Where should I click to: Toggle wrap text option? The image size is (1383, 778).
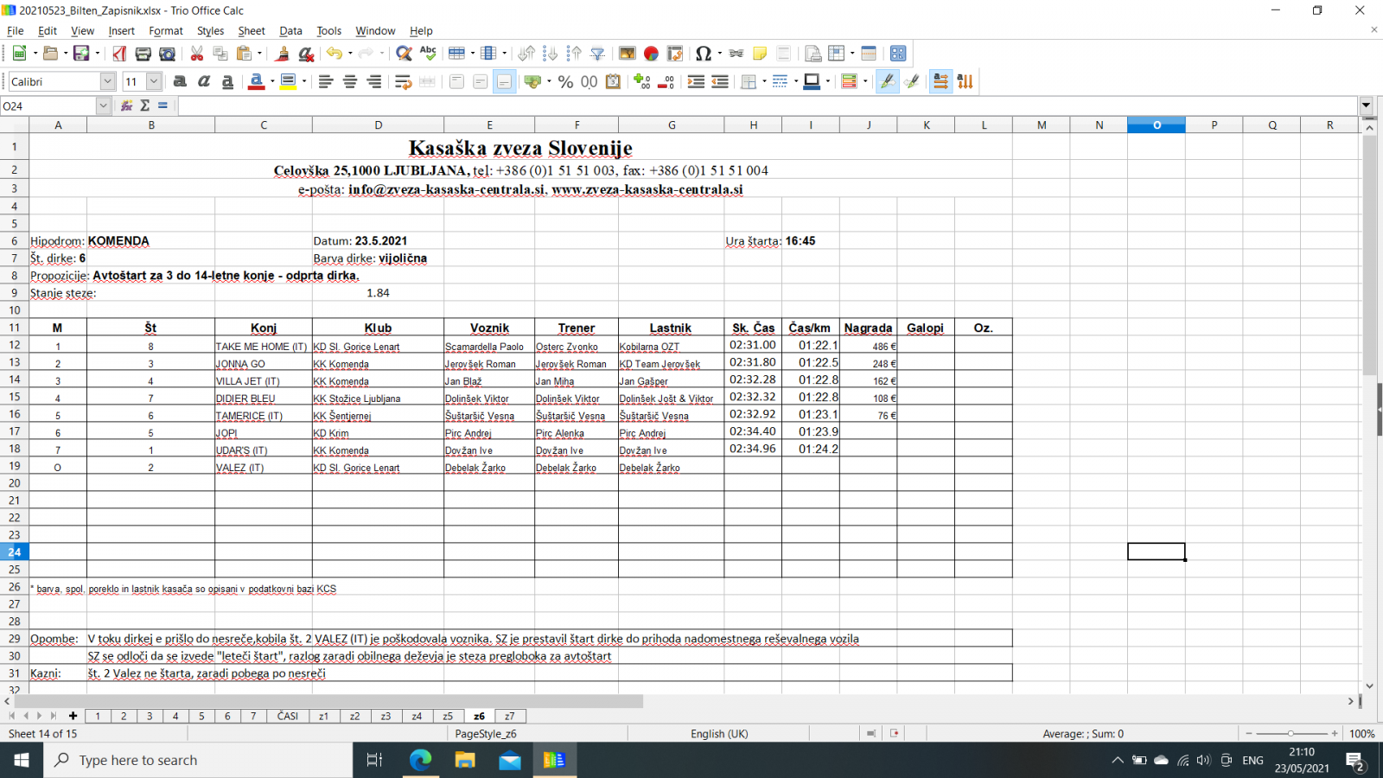point(403,81)
